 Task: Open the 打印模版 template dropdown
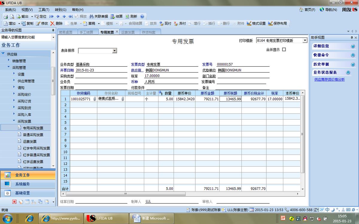305,40
